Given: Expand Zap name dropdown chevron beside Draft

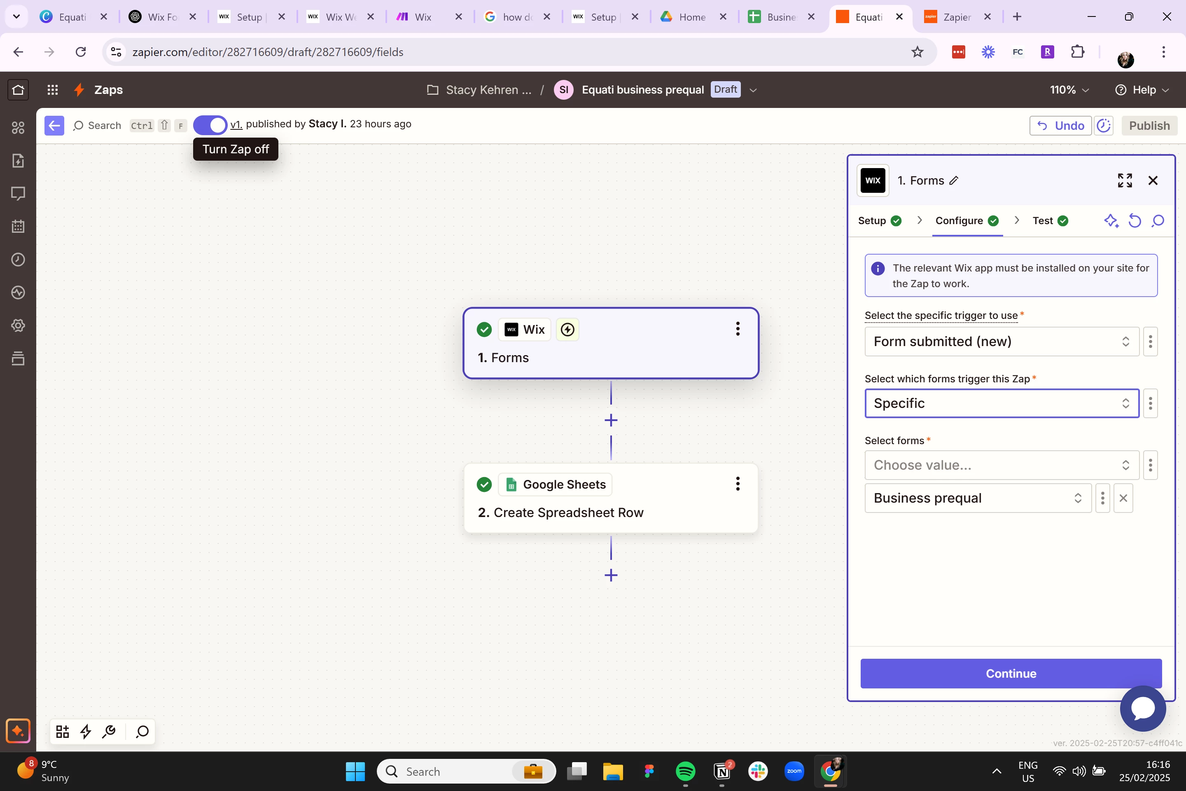Looking at the screenshot, I should point(753,90).
